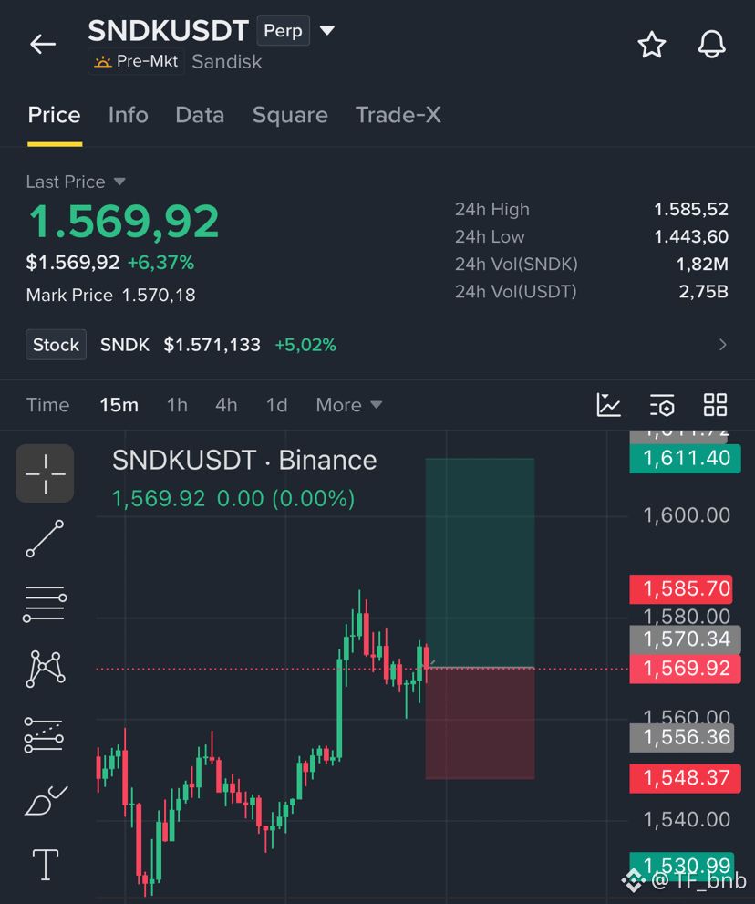
Task: Click the Pre-Mkt badge
Action: tap(136, 61)
